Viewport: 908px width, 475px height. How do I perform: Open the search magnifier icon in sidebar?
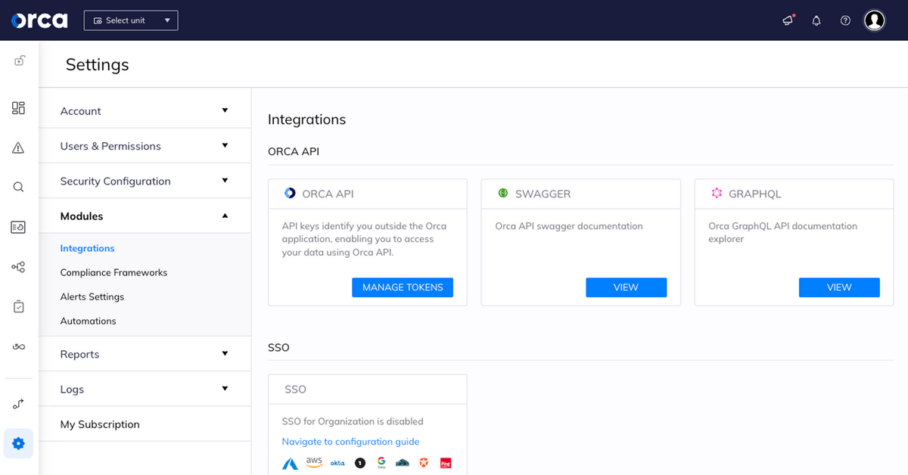tap(19, 187)
